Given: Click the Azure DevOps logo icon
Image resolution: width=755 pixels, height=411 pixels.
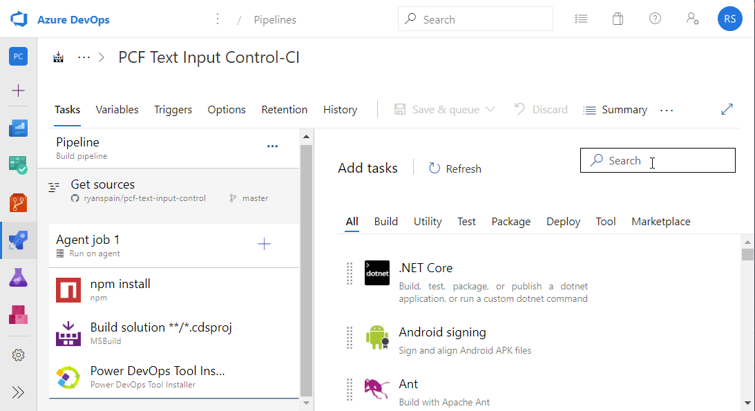Looking at the screenshot, I should [x=19, y=19].
